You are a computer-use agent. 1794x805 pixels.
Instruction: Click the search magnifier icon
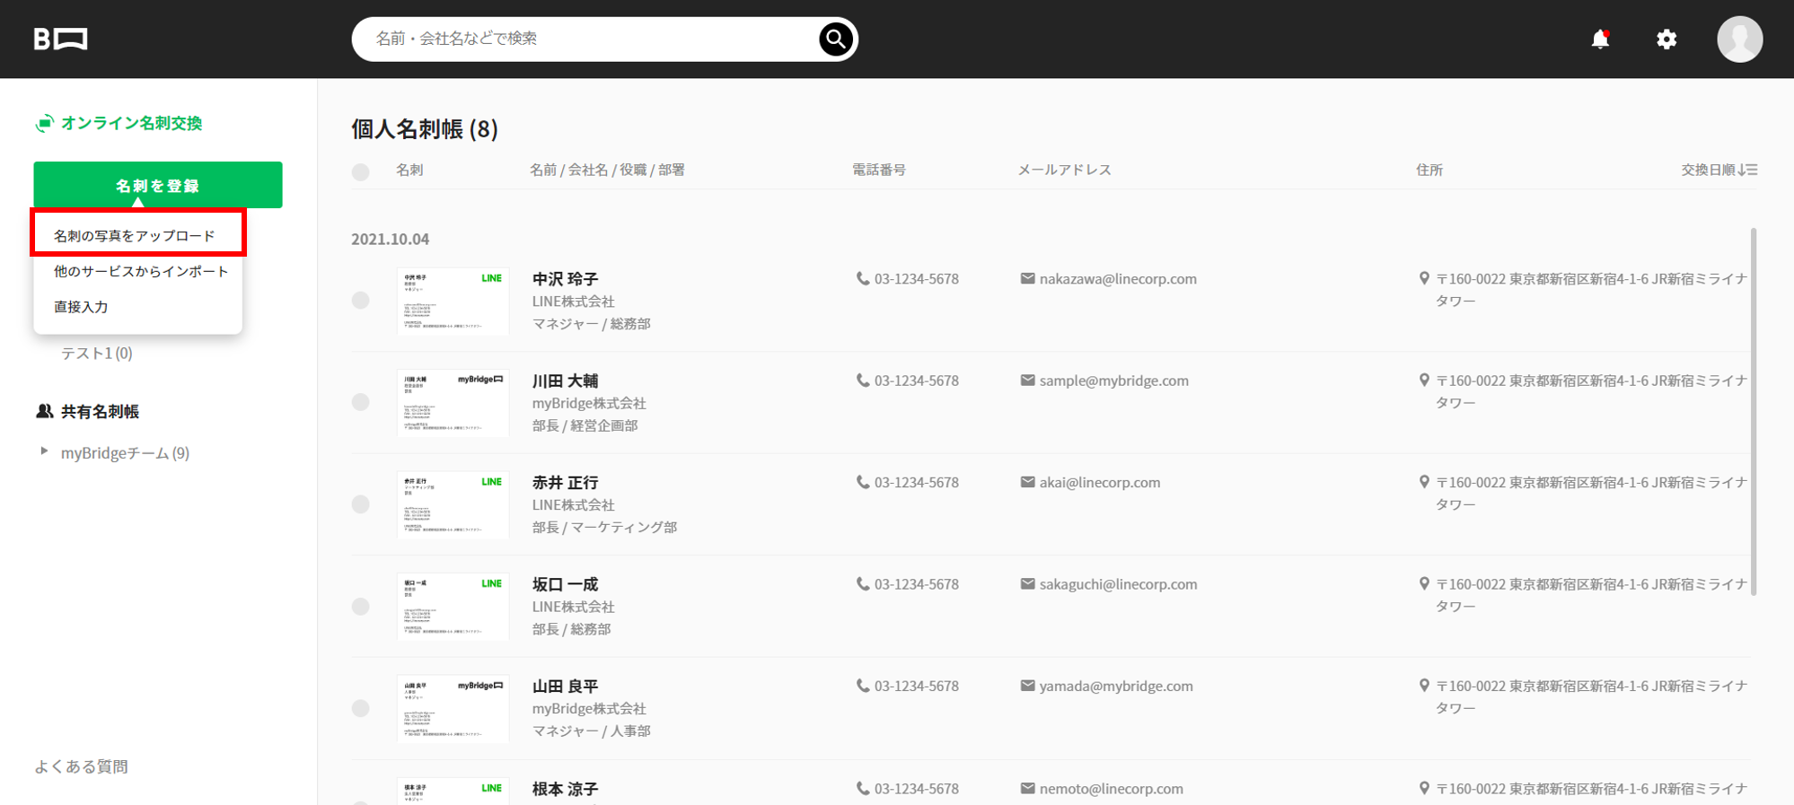pos(835,39)
